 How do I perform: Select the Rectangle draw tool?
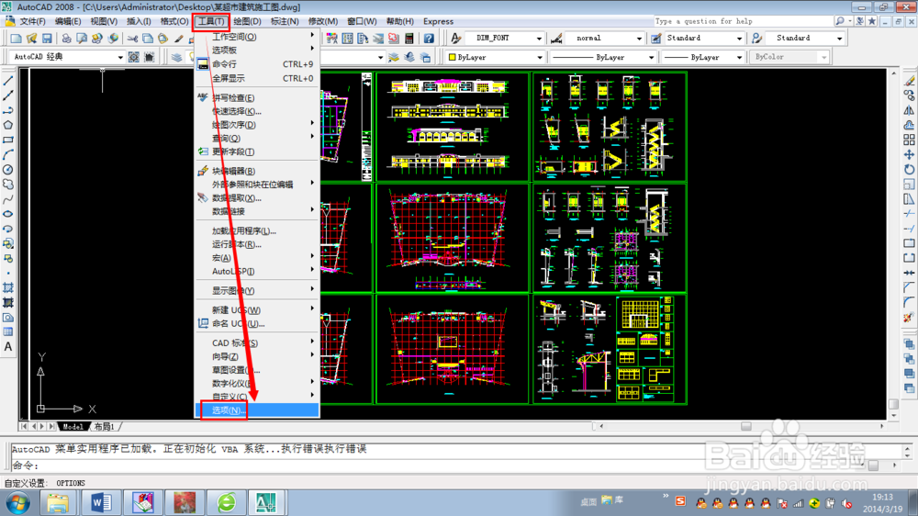click(x=8, y=140)
